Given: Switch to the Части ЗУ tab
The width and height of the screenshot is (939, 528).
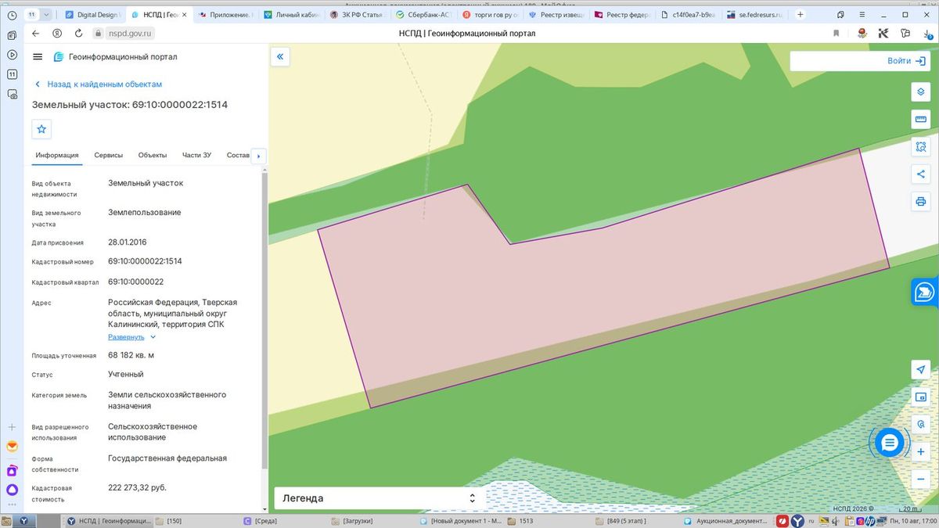Looking at the screenshot, I should point(196,155).
